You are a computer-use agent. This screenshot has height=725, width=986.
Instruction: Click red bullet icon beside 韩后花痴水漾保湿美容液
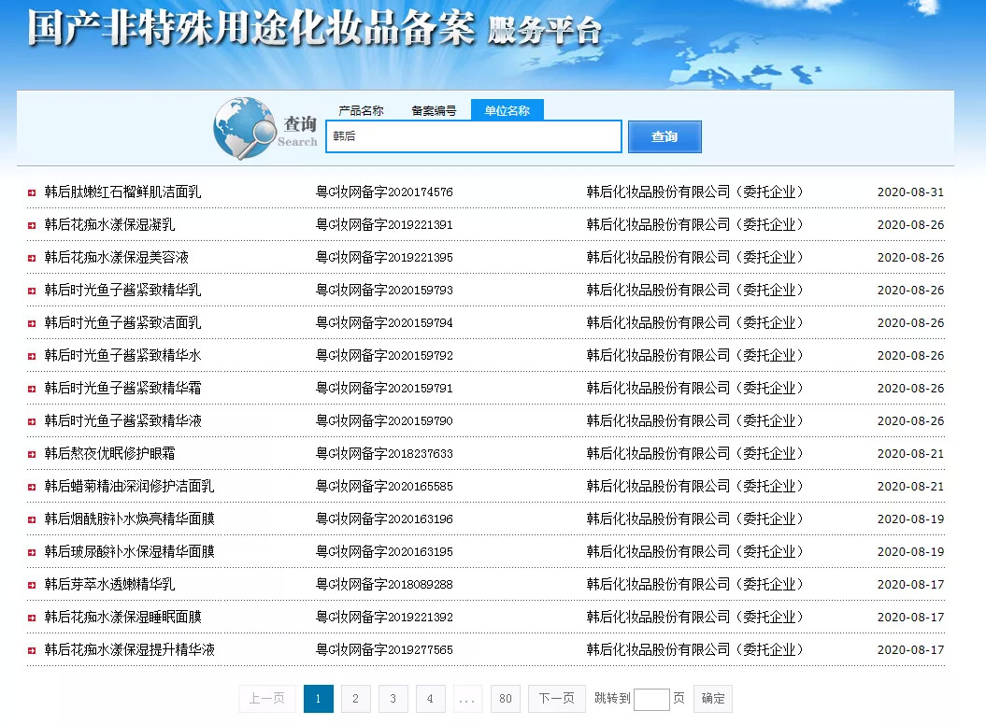pos(32,259)
